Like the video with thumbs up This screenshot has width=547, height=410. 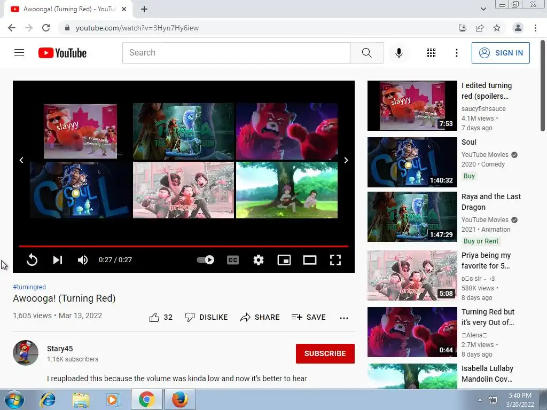[161, 317]
